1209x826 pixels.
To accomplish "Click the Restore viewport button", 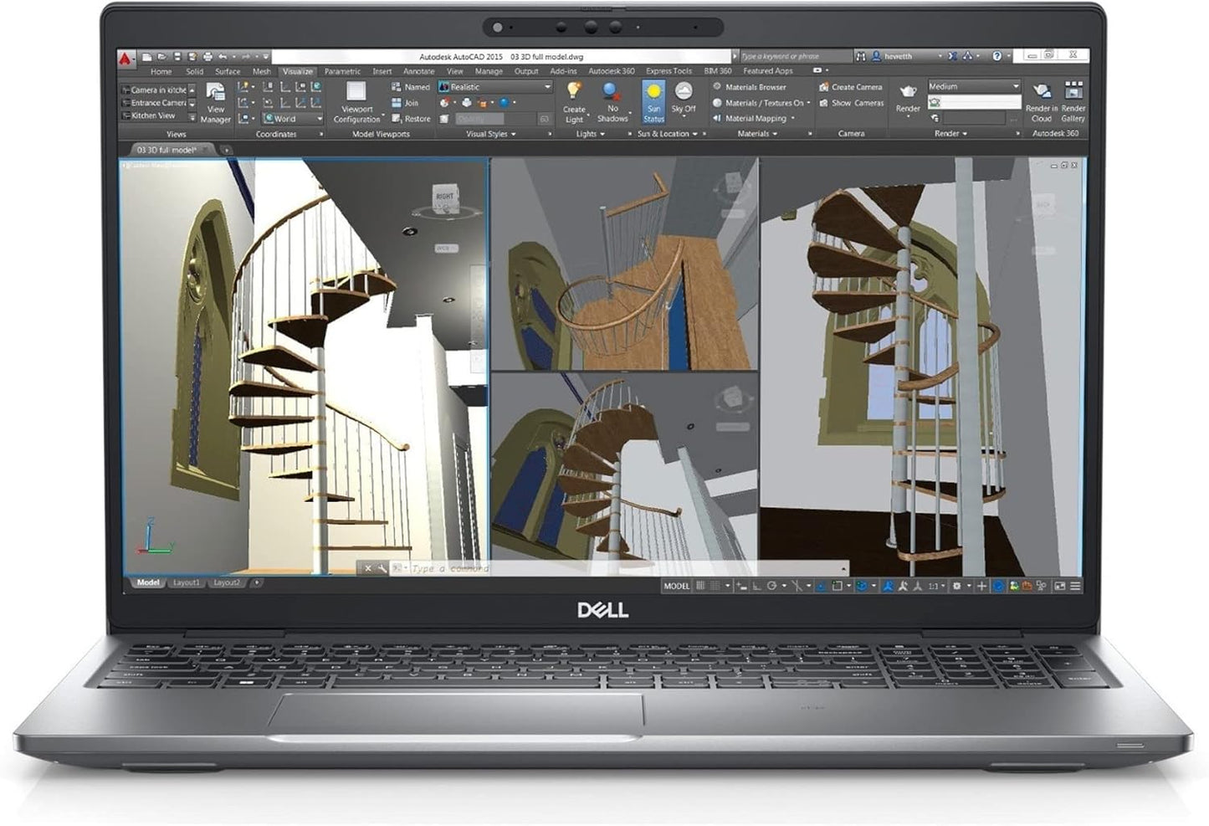I will tap(413, 119).
